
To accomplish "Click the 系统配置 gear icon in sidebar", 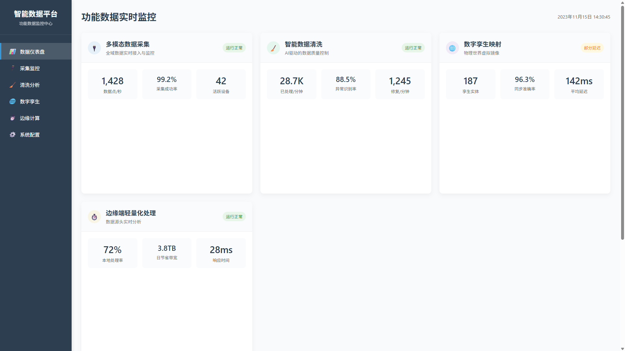I will [x=12, y=135].
